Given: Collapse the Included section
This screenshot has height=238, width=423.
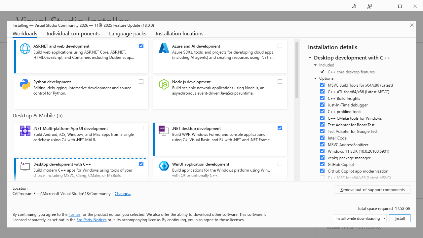Looking at the screenshot, I should (x=316, y=65).
